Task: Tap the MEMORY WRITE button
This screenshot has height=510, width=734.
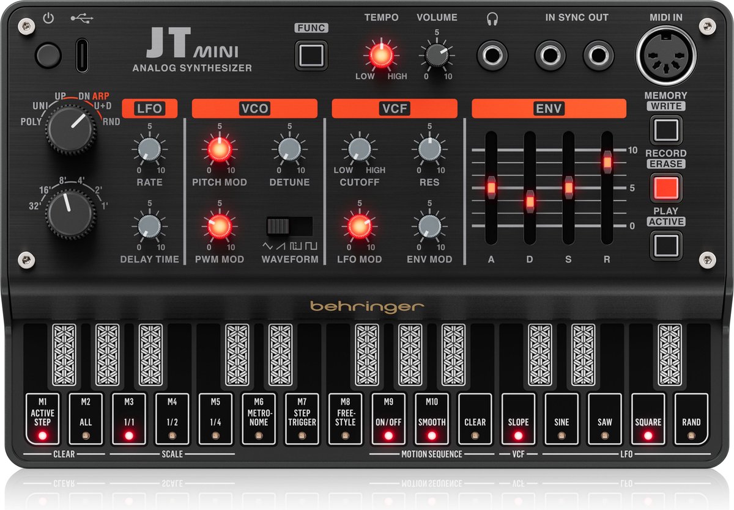Action: pos(666,130)
